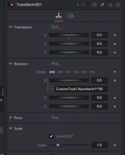The image size is (125, 155).
Task: Add keyframe for Translation Z
Action: (115, 52)
